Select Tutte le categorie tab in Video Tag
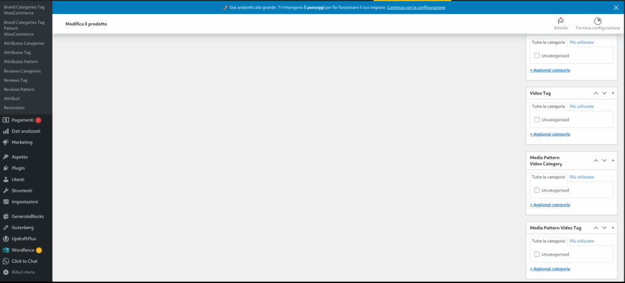625x283 pixels. click(x=549, y=107)
